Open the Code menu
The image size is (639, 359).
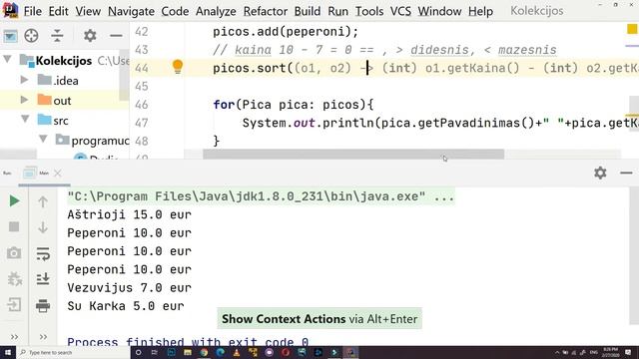175,11
